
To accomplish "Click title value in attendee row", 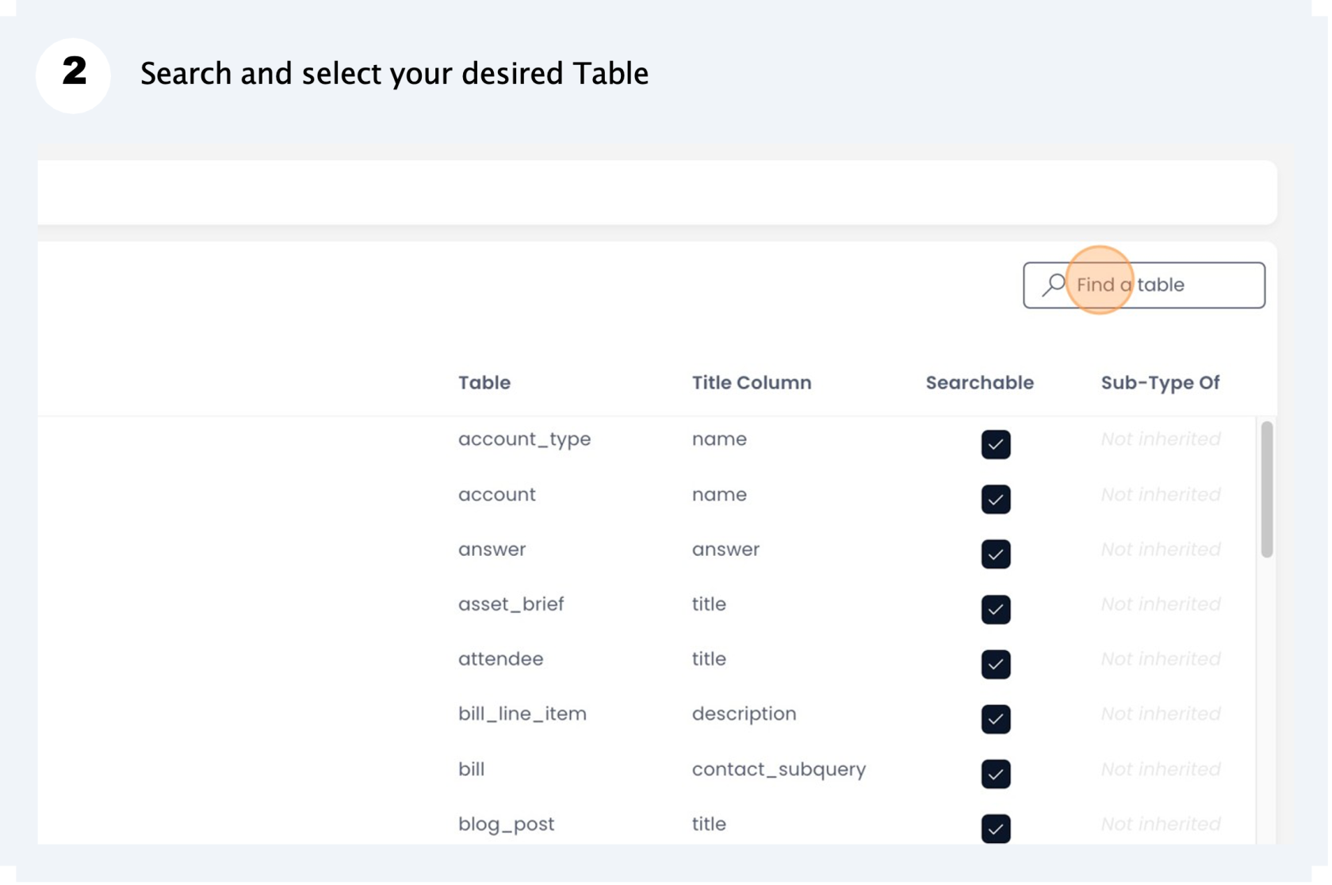I will point(710,660).
